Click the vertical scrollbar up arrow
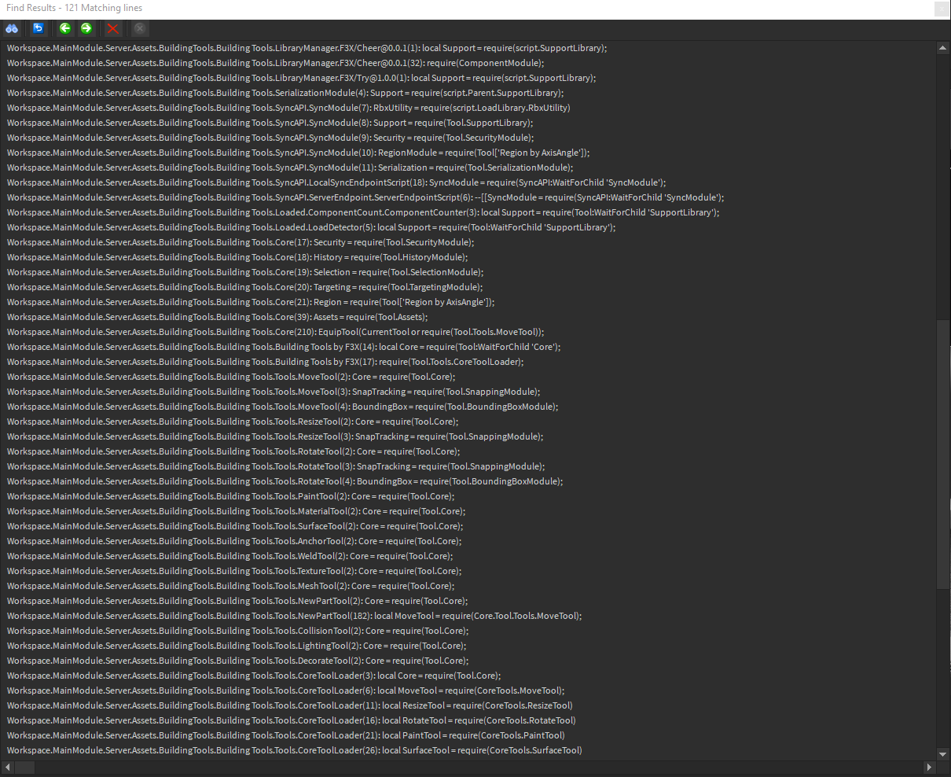 point(943,48)
